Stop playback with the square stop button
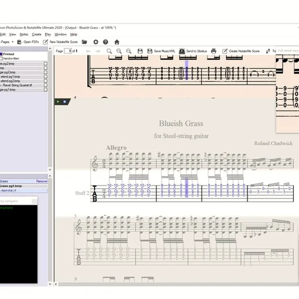The width and height of the screenshot is (299, 299). pyautogui.click(x=65, y=102)
